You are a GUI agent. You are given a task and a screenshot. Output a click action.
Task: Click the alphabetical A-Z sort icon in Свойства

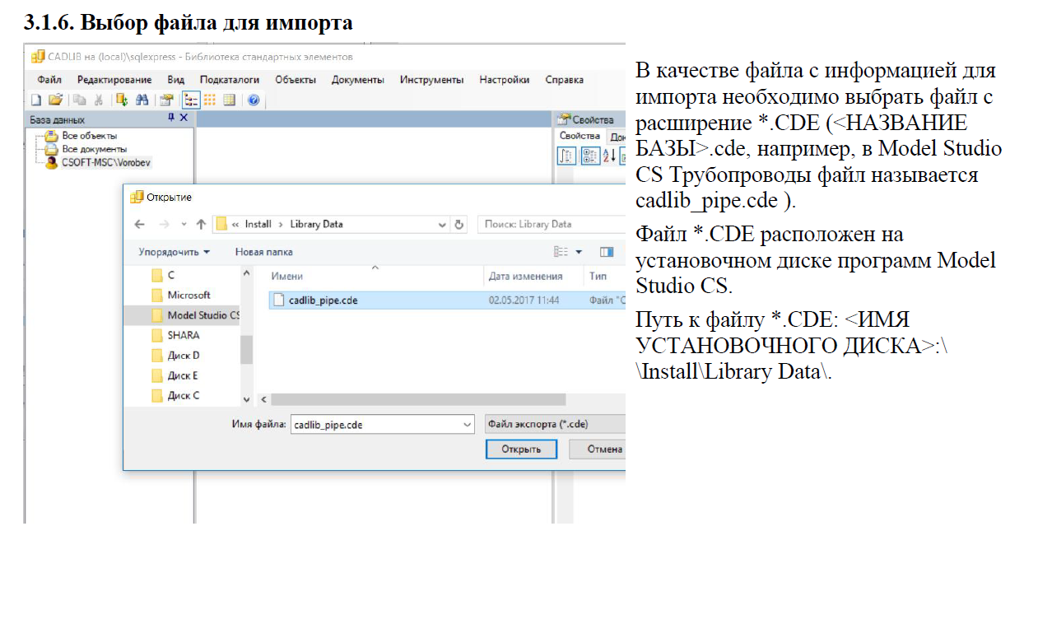click(610, 156)
